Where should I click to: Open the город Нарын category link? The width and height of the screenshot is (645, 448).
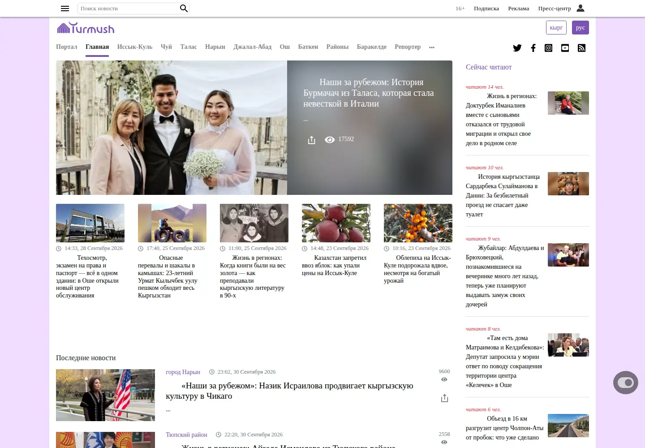tap(183, 372)
